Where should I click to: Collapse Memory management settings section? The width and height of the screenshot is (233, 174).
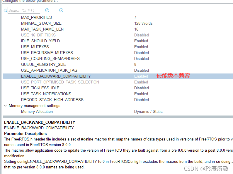point(5,106)
